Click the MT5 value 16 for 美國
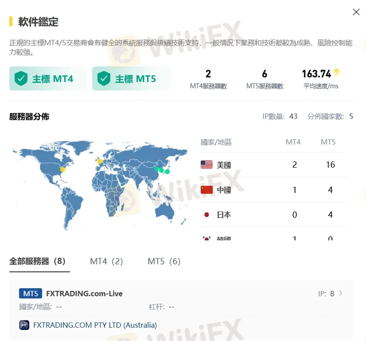 pyautogui.click(x=330, y=165)
